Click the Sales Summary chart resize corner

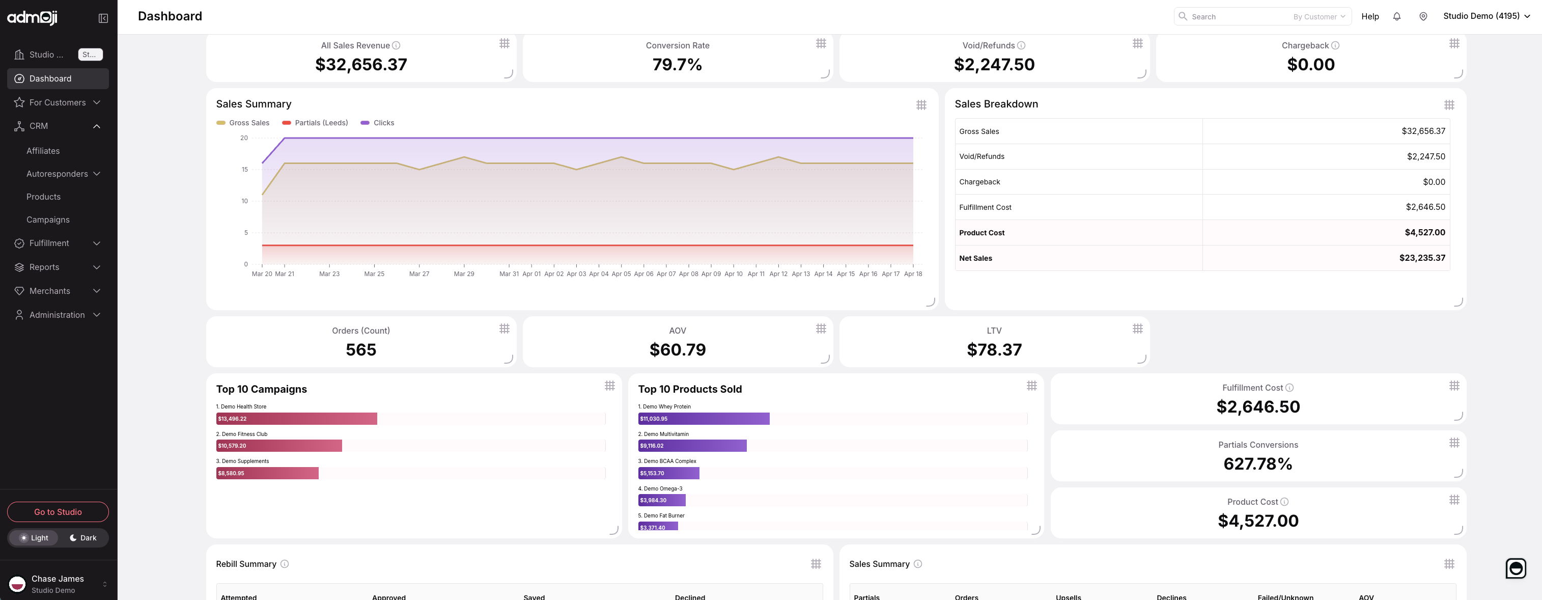(930, 302)
